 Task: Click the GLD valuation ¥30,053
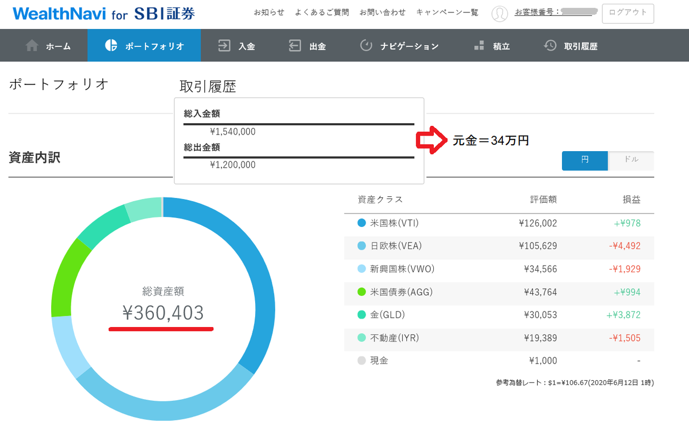click(540, 315)
